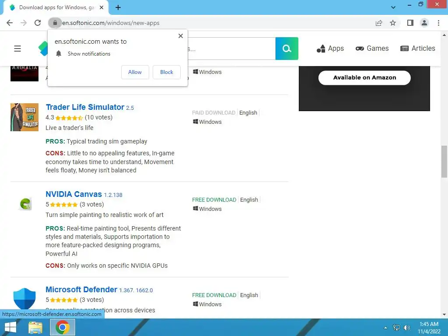Open File Explorer from taskbar
Viewport: 448px width, 336px height.
click(35, 327)
